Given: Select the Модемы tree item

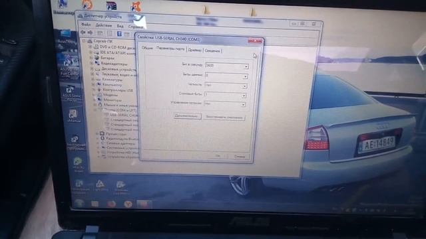Looking at the screenshot, I should (110, 95).
